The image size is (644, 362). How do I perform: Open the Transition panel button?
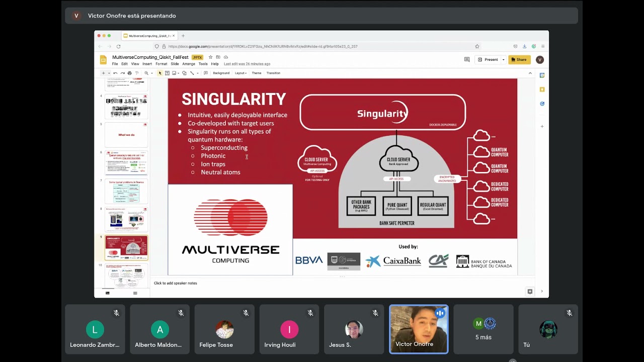(x=273, y=73)
